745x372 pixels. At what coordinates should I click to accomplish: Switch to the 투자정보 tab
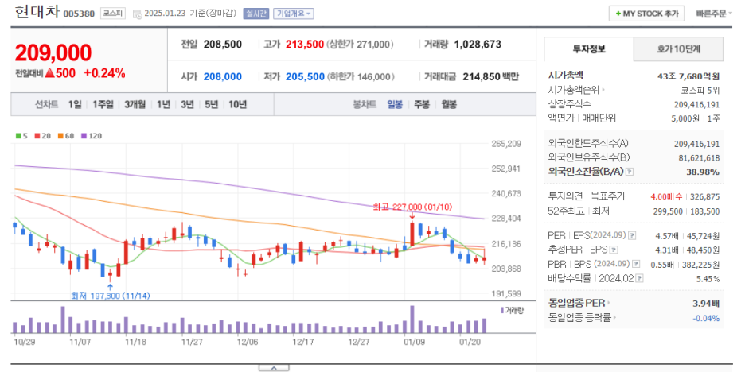coord(589,48)
